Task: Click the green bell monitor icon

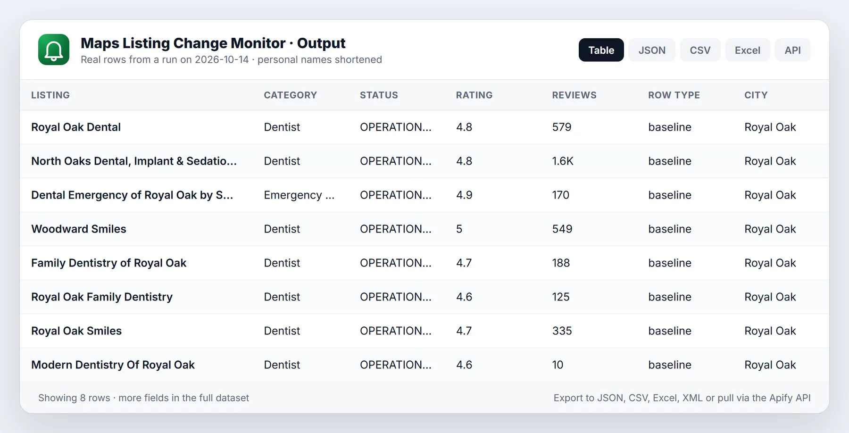Action: point(54,50)
